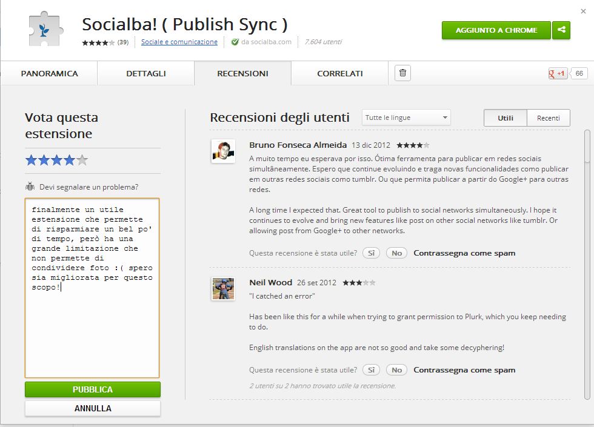The image size is (594, 427).
Task: Cancel the review with Annulla
Action: coord(93,408)
